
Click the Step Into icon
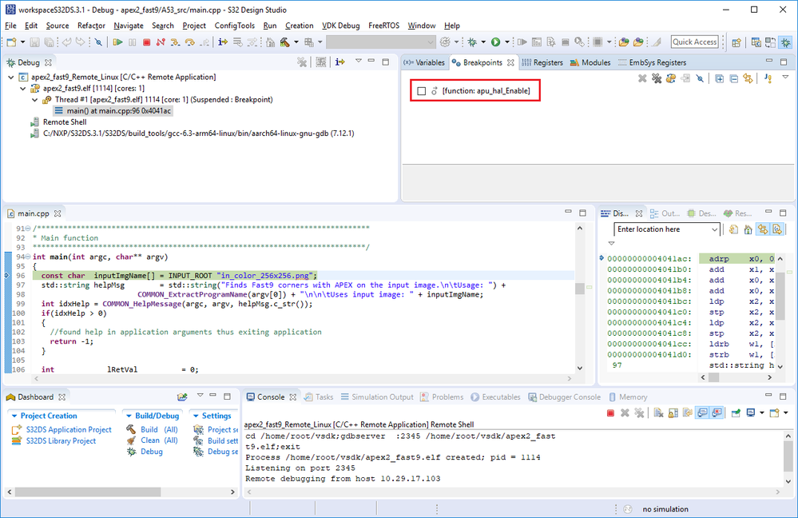175,42
